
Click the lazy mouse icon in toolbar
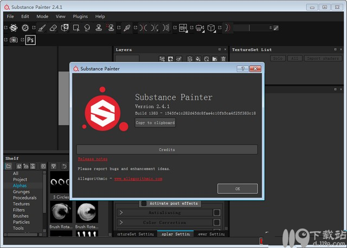click(x=228, y=28)
